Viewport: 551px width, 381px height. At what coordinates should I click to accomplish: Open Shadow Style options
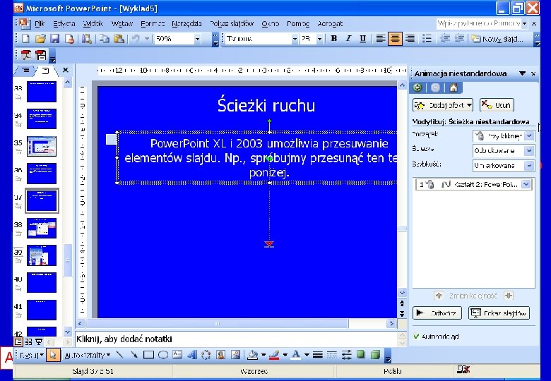360,355
